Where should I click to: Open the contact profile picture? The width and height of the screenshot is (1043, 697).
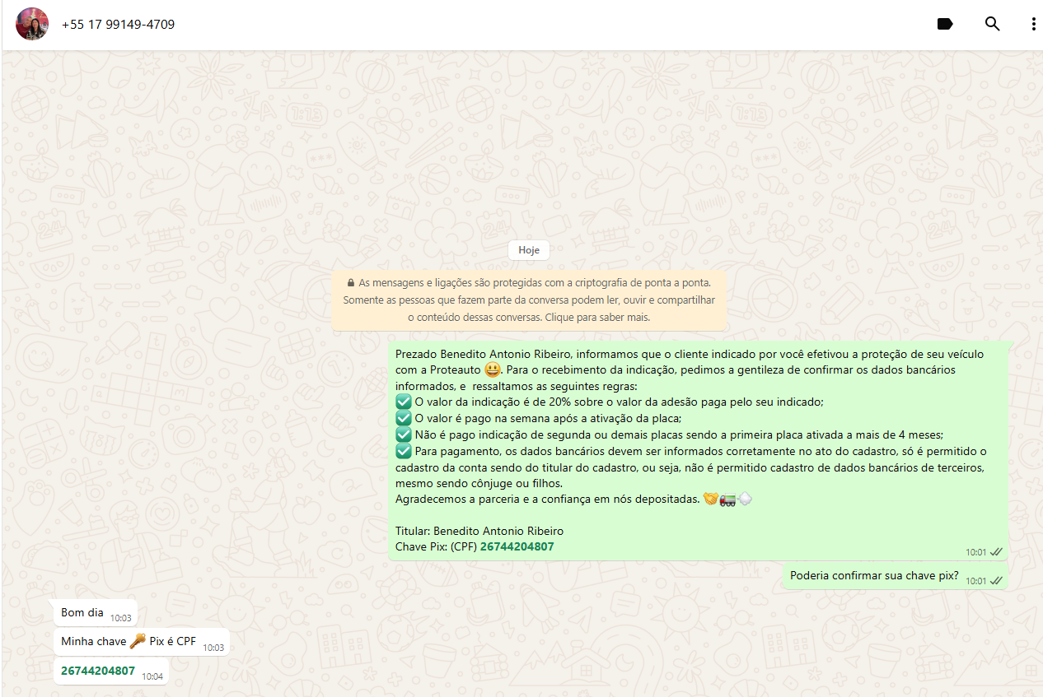click(32, 24)
